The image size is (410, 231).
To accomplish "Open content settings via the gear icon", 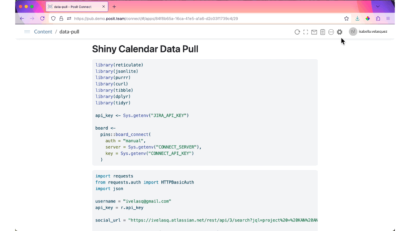I will (339, 32).
